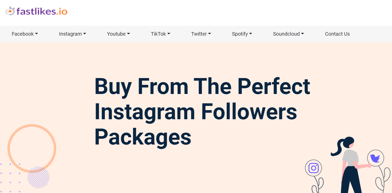Open the Youtube dropdown arrow
Image resolution: width=392 pixels, height=193 pixels.
point(129,34)
